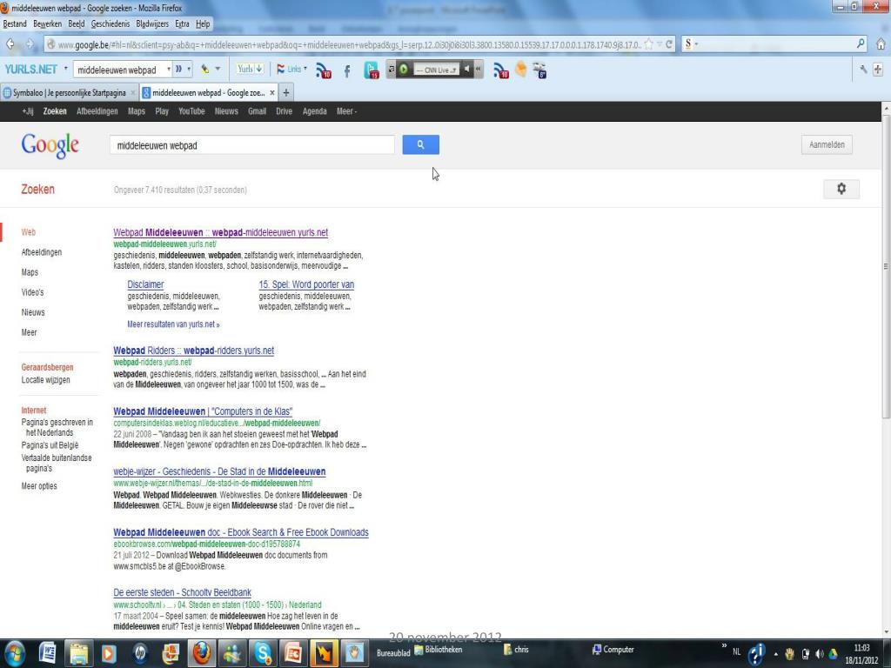This screenshot has width=891, height=668.
Task: Open Google settings gear icon
Action: [x=841, y=189]
